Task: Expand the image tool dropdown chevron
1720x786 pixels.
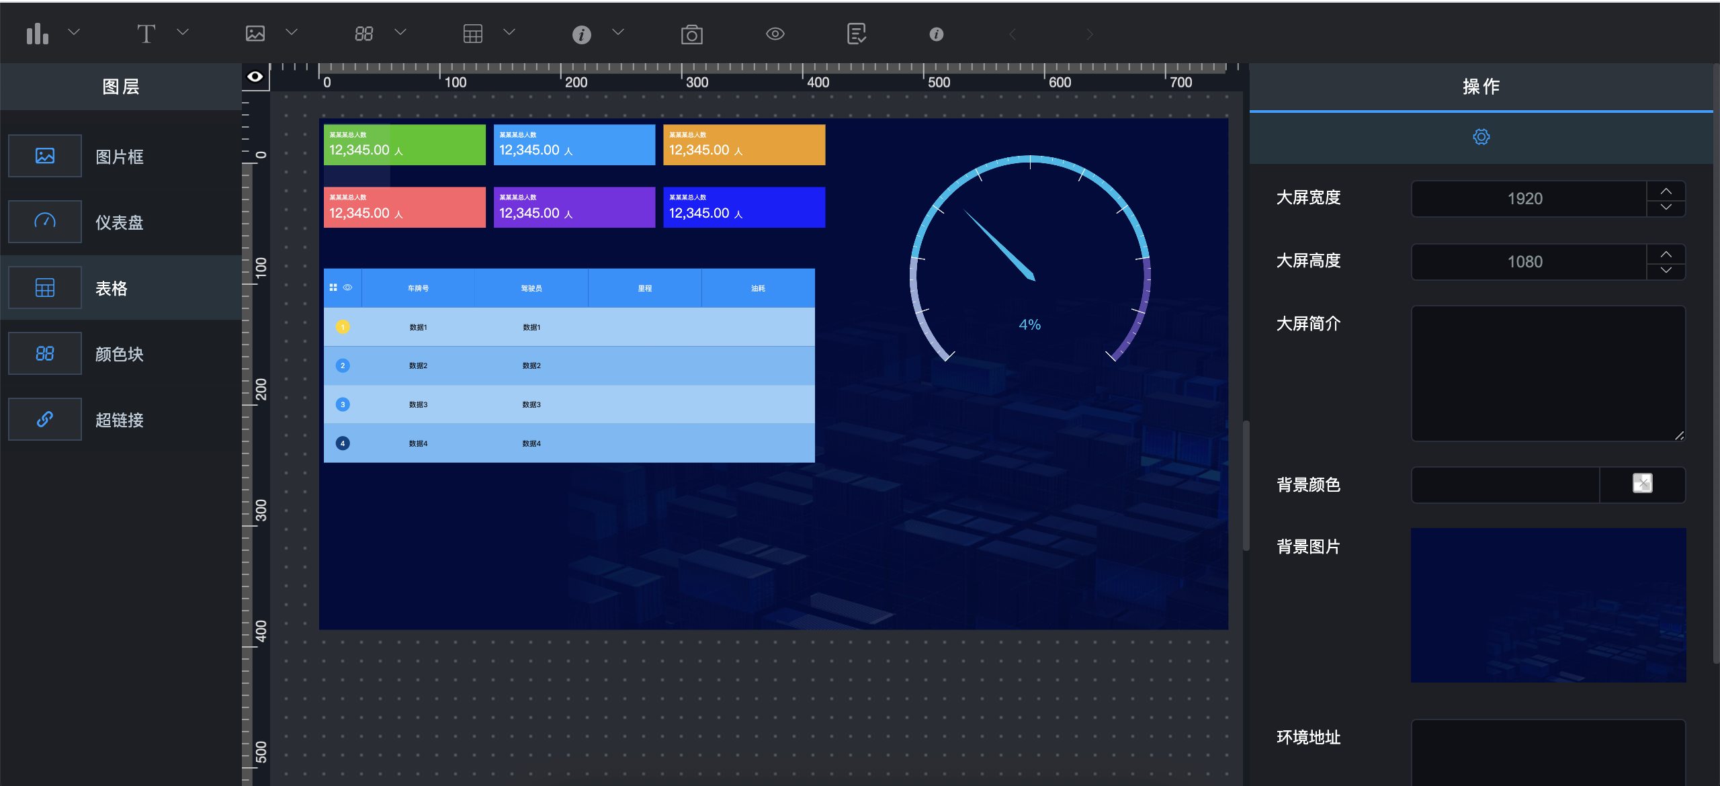Action: point(292,32)
